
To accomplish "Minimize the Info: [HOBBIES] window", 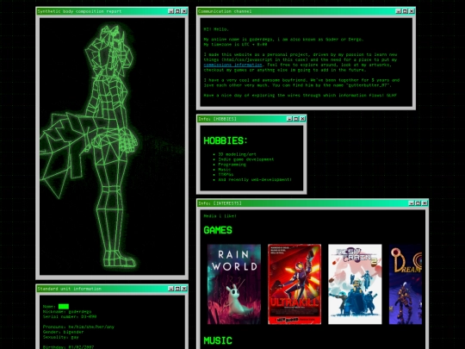I will tap(289, 119).
